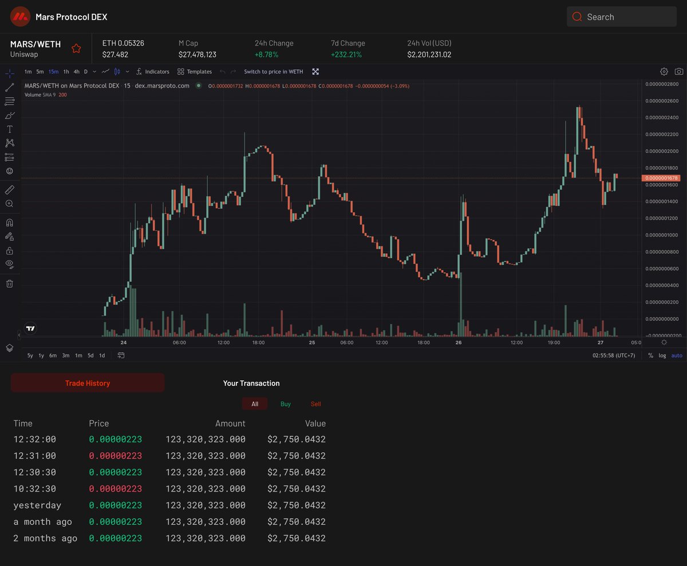Open timezone menu 02:55:58 (UTC+7)

pyautogui.click(x=614, y=355)
